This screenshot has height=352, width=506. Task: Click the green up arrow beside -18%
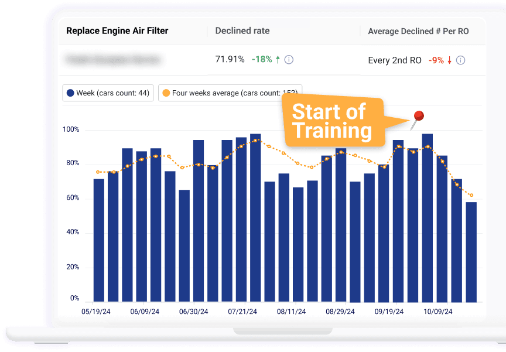tap(278, 60)
